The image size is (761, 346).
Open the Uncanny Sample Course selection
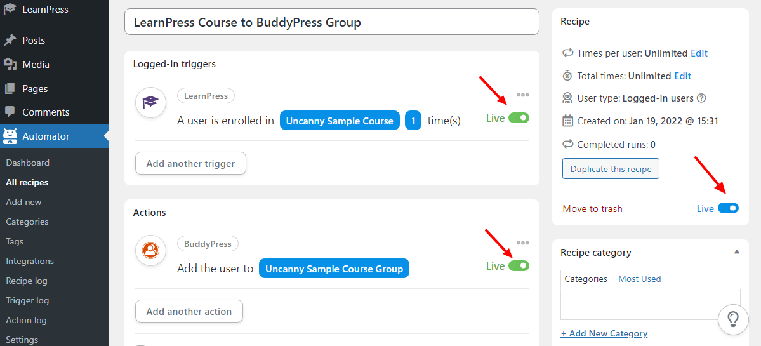click(340, 121)
